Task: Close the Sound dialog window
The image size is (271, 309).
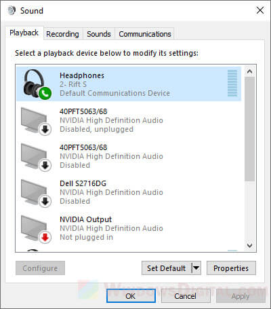Action: [260, 10]
